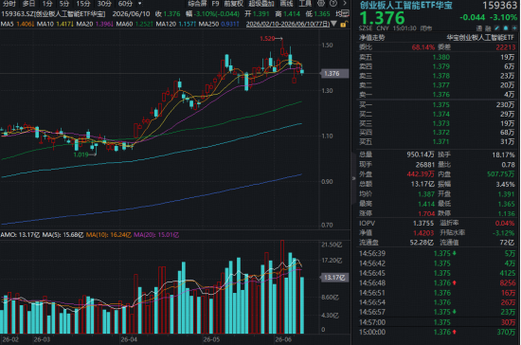The image size is (521, 345).
Task: Click the IOPV 1.3755 value
Action: click(423, 224)
